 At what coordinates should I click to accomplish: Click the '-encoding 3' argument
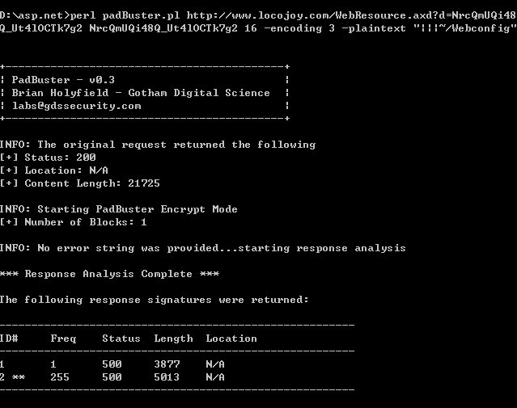(299, 28)
